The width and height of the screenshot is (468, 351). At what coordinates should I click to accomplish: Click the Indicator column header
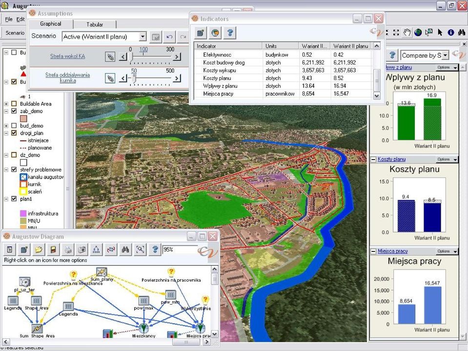click(228, 46)
